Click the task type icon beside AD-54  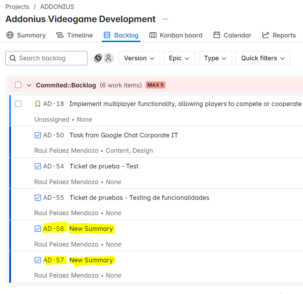(x=38, y=166)
